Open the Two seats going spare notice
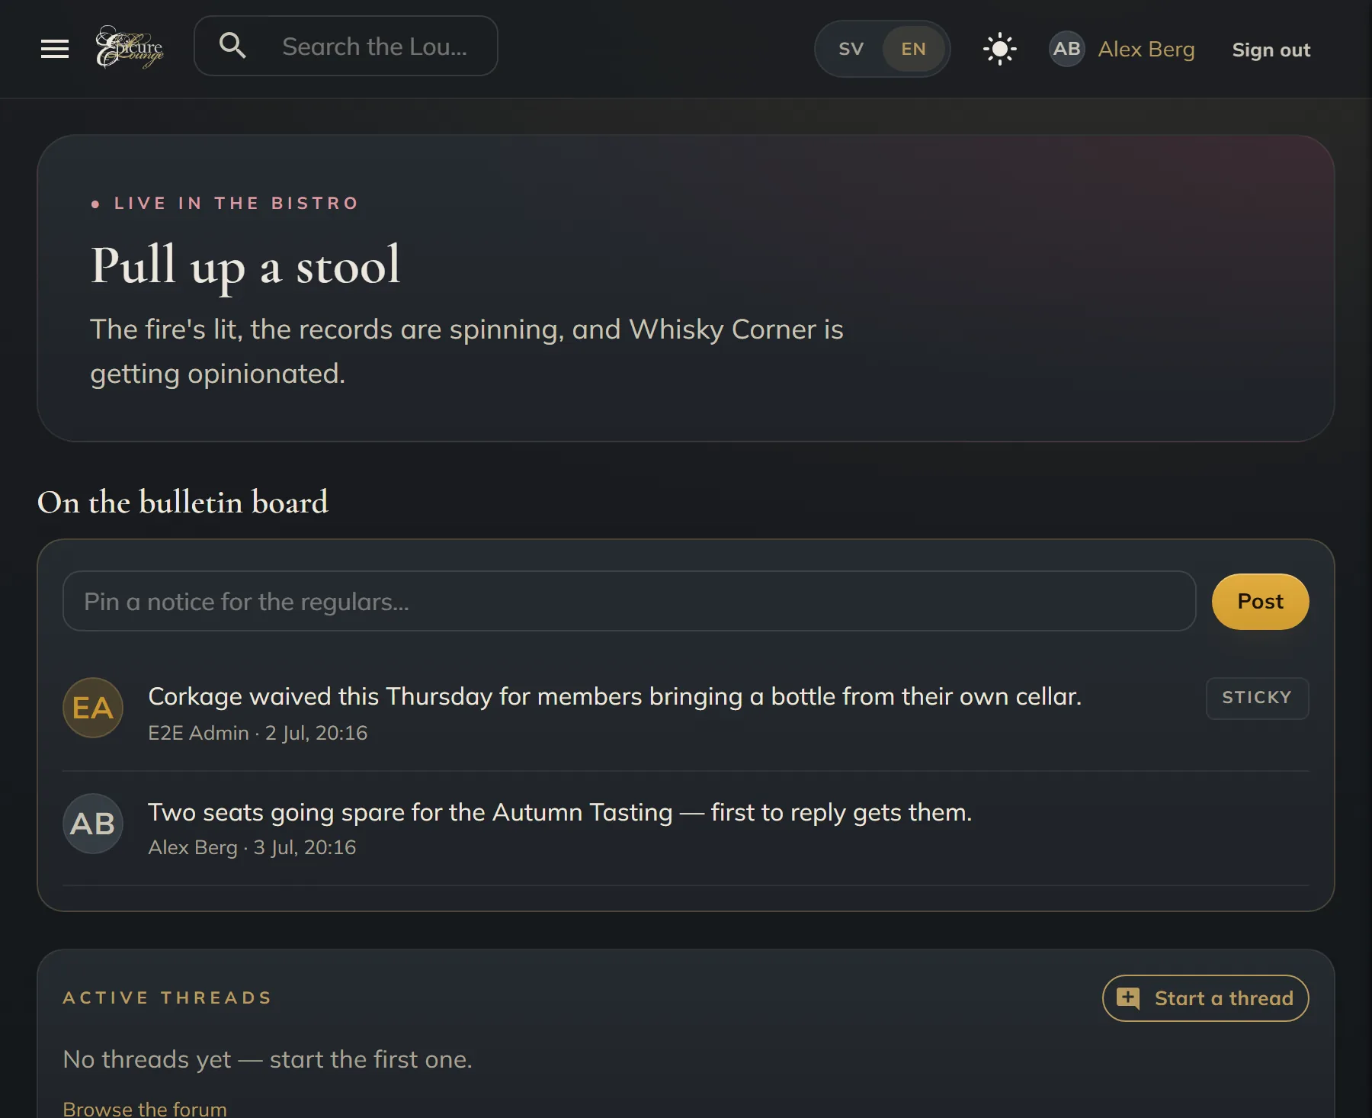Image resolution: width=1372 pixels, height=1118 pixels. pos(559,812)
